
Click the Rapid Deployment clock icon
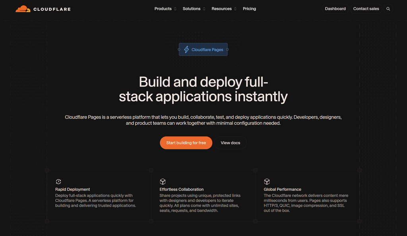tap(58, 182)
